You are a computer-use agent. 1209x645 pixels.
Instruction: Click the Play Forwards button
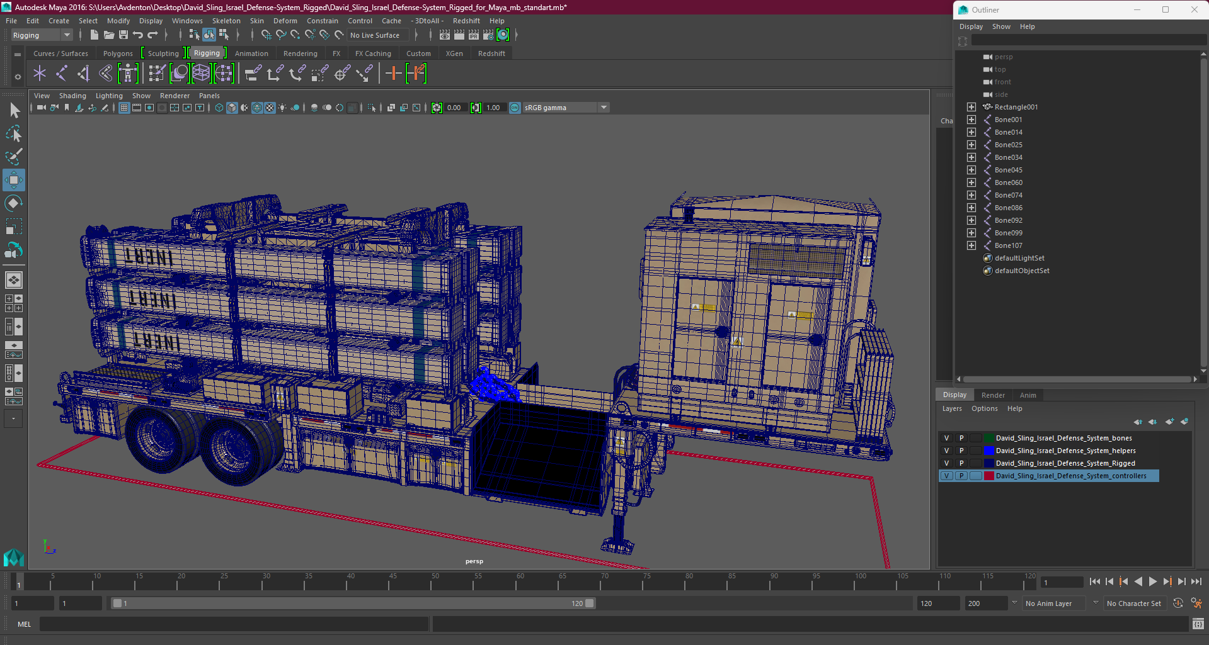[1152, 582]
